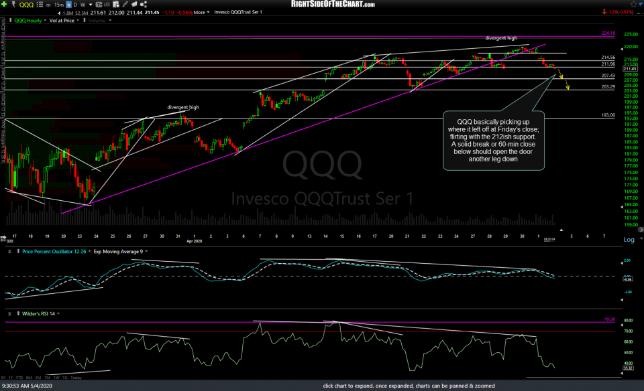Click the More price data menu

[198, 11]
